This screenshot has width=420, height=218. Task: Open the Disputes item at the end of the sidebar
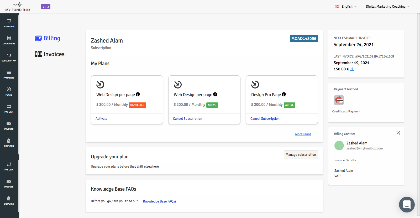tap(9, 200)
